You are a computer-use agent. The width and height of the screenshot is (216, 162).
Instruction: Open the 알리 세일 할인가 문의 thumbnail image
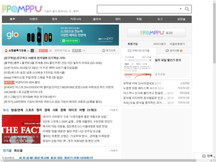(x=138, y=67)
